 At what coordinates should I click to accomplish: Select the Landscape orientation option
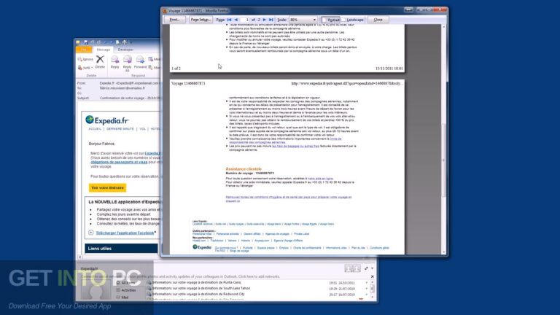[x=352, y=20]
